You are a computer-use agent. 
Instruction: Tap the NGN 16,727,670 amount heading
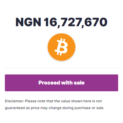click(x=61, y=22)
